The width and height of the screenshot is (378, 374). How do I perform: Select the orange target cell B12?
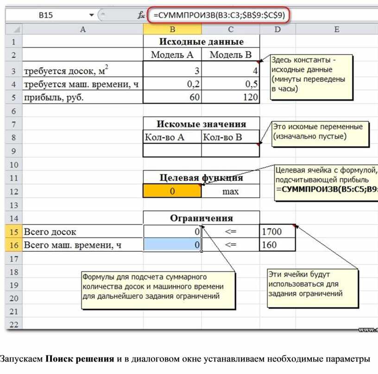click(x=172, y=191)
